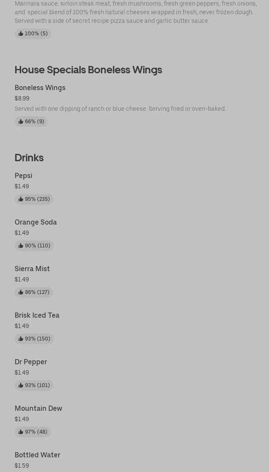Click the thumbs-up icon under Orange Soda
269x472 pixels.
(21, 246)
